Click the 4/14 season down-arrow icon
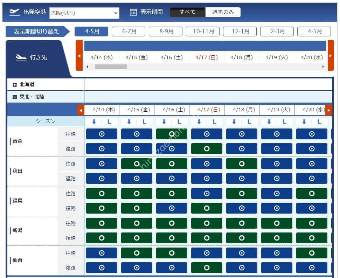The width and height of the screenshot is (340, 278). (94, 121)
